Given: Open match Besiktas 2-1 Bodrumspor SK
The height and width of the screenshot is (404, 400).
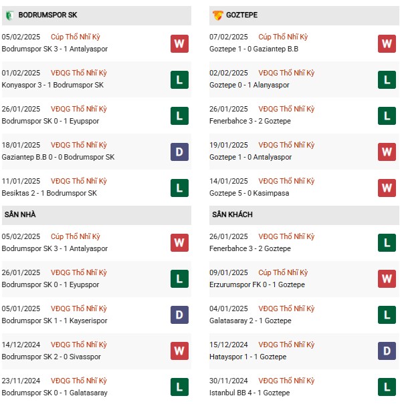Looking at the screenshot, I should pyautogui.click(x=49, y=193).
